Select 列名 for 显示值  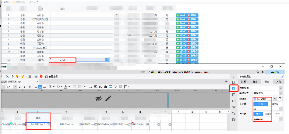click(258, 114)
